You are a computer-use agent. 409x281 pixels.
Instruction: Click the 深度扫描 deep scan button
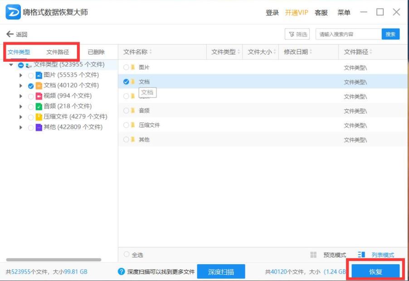point(221,271)
